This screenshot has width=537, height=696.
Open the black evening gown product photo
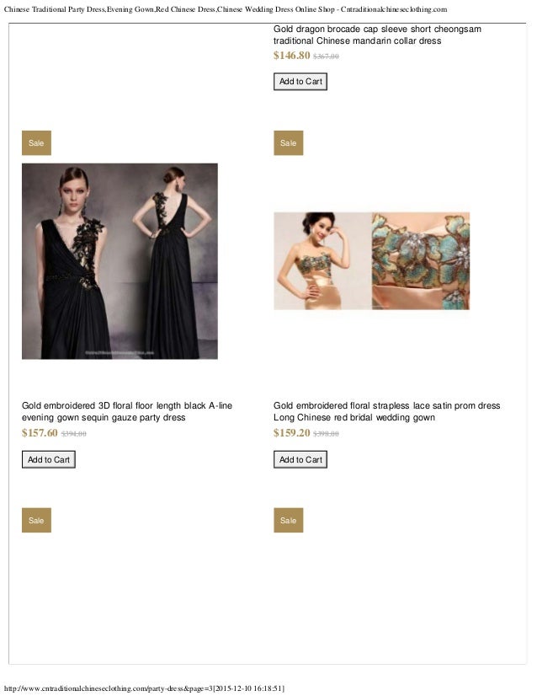(120, 261)
